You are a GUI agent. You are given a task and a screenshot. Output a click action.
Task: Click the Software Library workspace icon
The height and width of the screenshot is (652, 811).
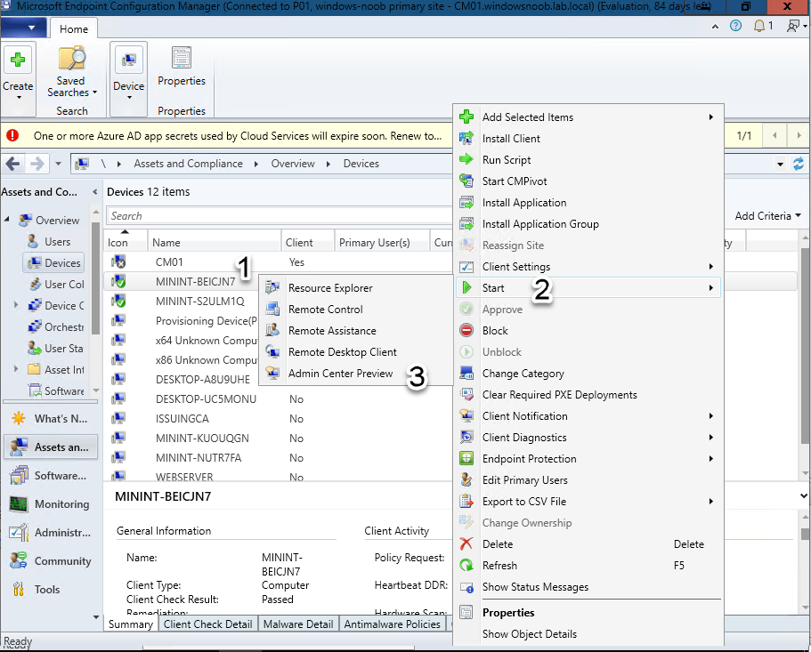[x=19, y=475]
